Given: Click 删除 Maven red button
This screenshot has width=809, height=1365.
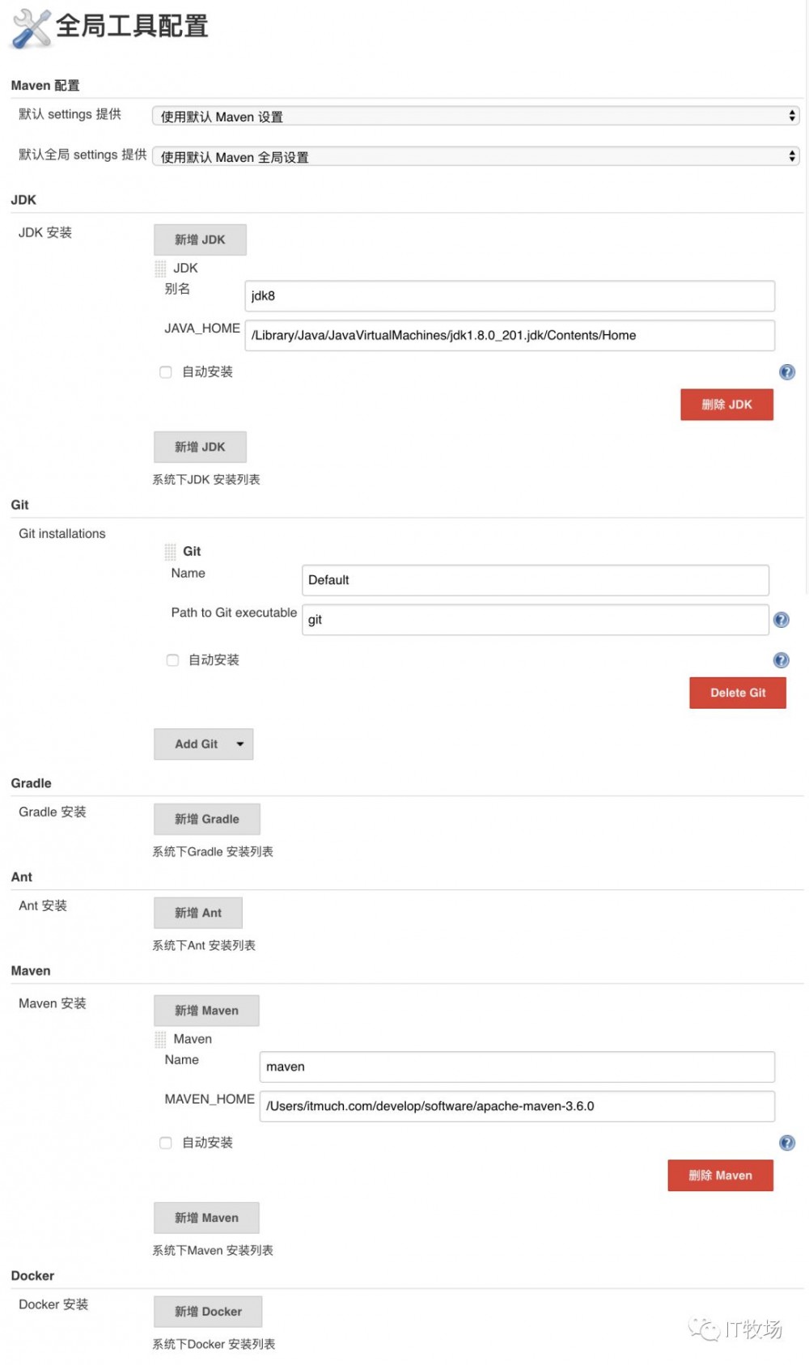Looking at the screenshot, I should [x=720, y=1176].
